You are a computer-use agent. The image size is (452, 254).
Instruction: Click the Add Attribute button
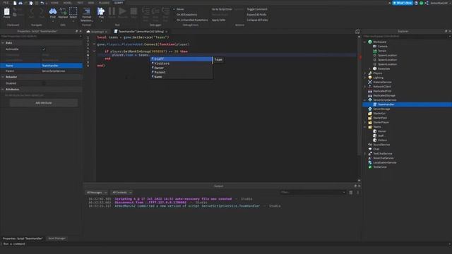pos(44,103)
